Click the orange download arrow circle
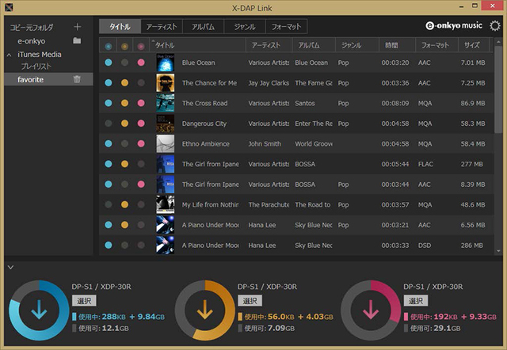Image resolution: width=507 pixels, height=350 pixels. pyautogui.click(x=204, y=310)
